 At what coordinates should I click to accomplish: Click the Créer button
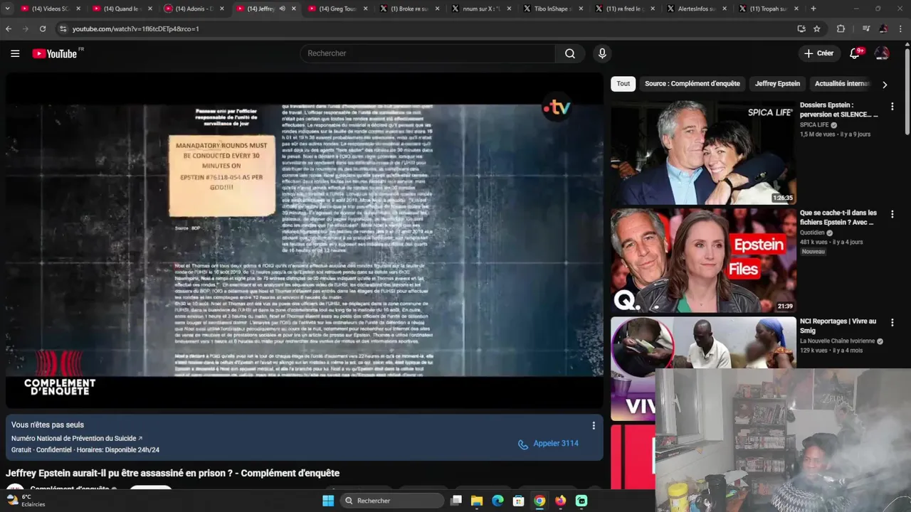coord(818,53)
